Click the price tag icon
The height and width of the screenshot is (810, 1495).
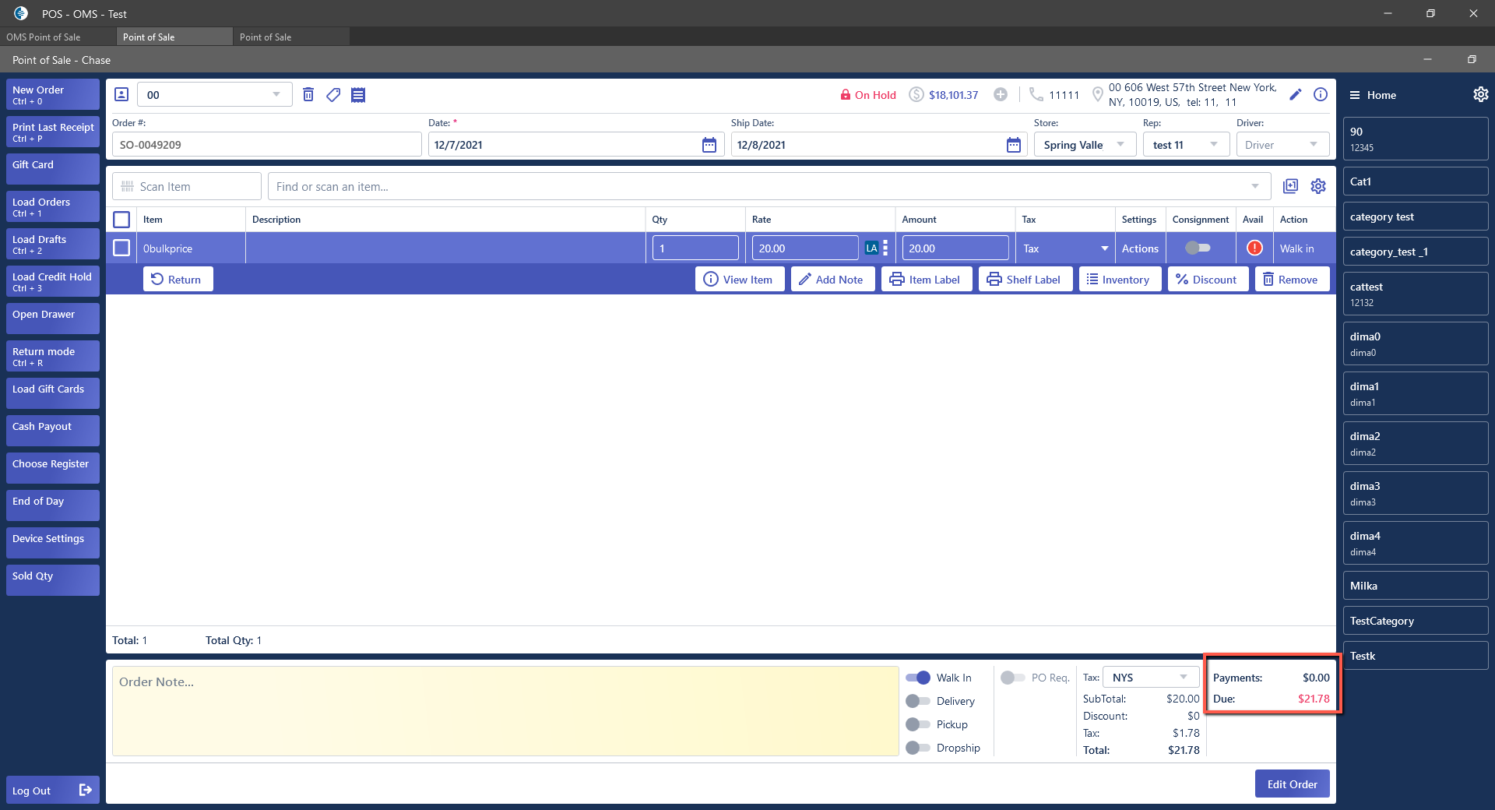pyautogui.click(x=333, y=95)
